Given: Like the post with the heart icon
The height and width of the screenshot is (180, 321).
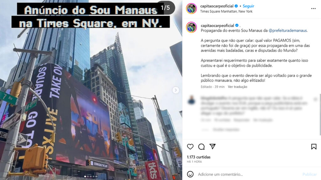Looking at the screenshot, I should 190,147.
